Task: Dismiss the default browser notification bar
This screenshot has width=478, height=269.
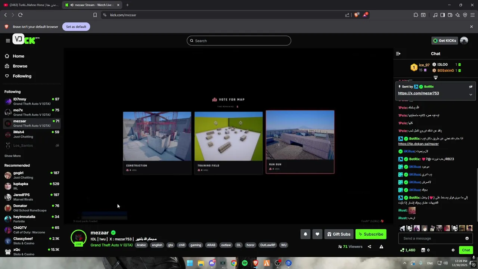Action: [x=471, y=27]
